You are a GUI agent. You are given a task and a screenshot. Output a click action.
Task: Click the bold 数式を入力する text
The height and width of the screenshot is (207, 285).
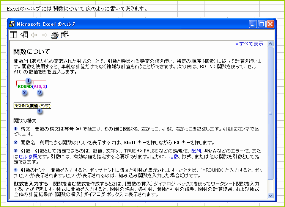click(x=31, y=184)
